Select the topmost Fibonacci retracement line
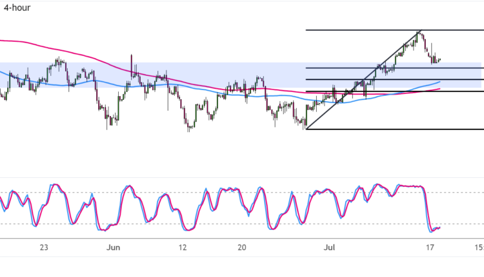 (x=361, y=30)
